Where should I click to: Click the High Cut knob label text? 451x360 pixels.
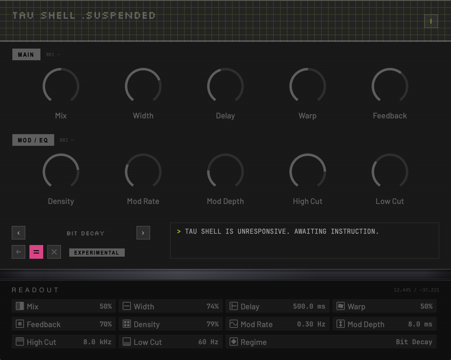[308, 201]
